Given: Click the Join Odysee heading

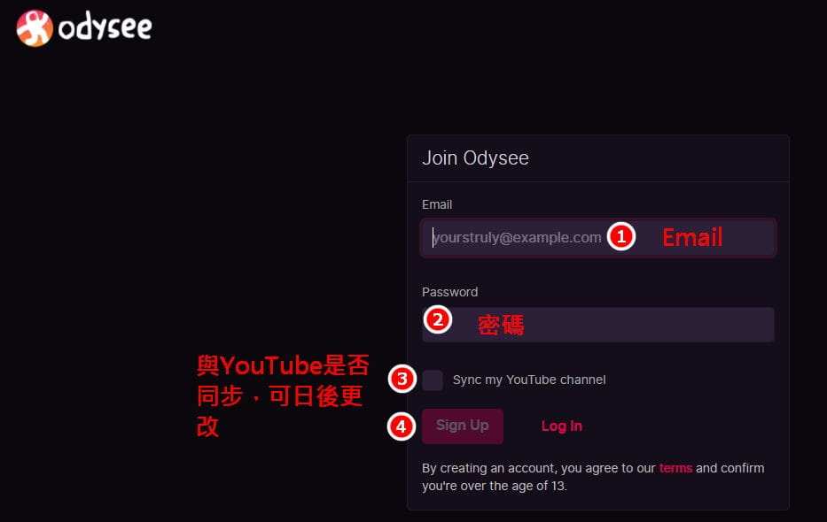Looking at the screenshot, I should [x=475, y=157].
